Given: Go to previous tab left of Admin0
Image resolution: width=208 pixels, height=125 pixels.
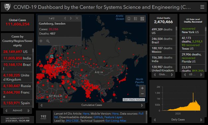Looking at the screenshot, I should coord(6,110).
